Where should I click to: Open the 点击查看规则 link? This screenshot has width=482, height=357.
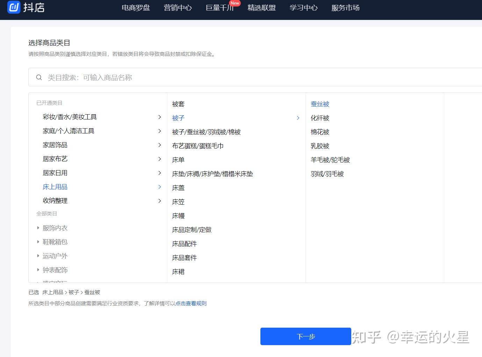pyautogui.click(x=191, y=303)
